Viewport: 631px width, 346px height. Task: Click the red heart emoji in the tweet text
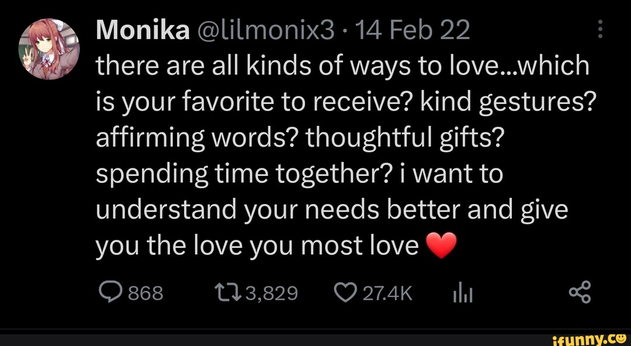pyautogui.click(x=442, y=244)
